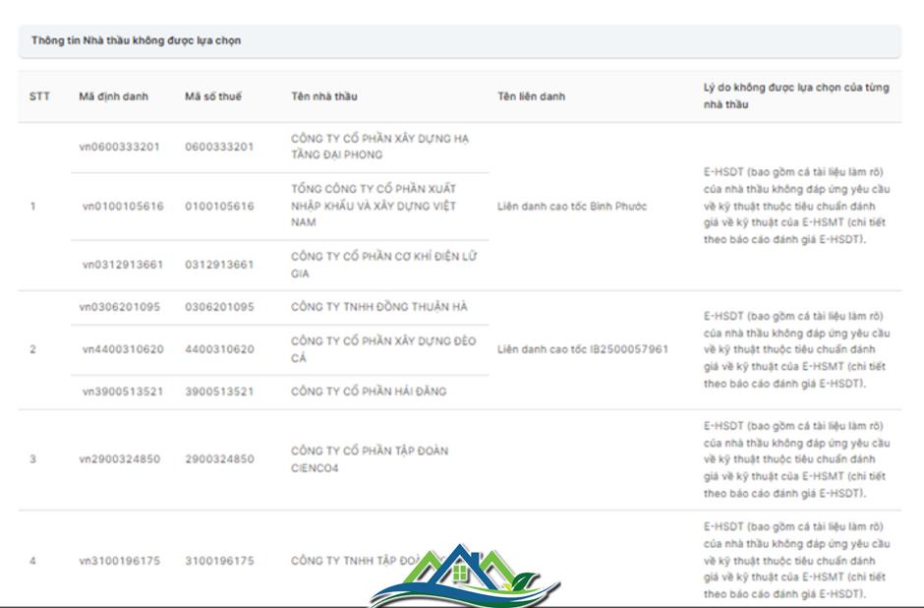Select the rejection reason for row 1
The height and width of the screenshot is (608, 924).
796,206
